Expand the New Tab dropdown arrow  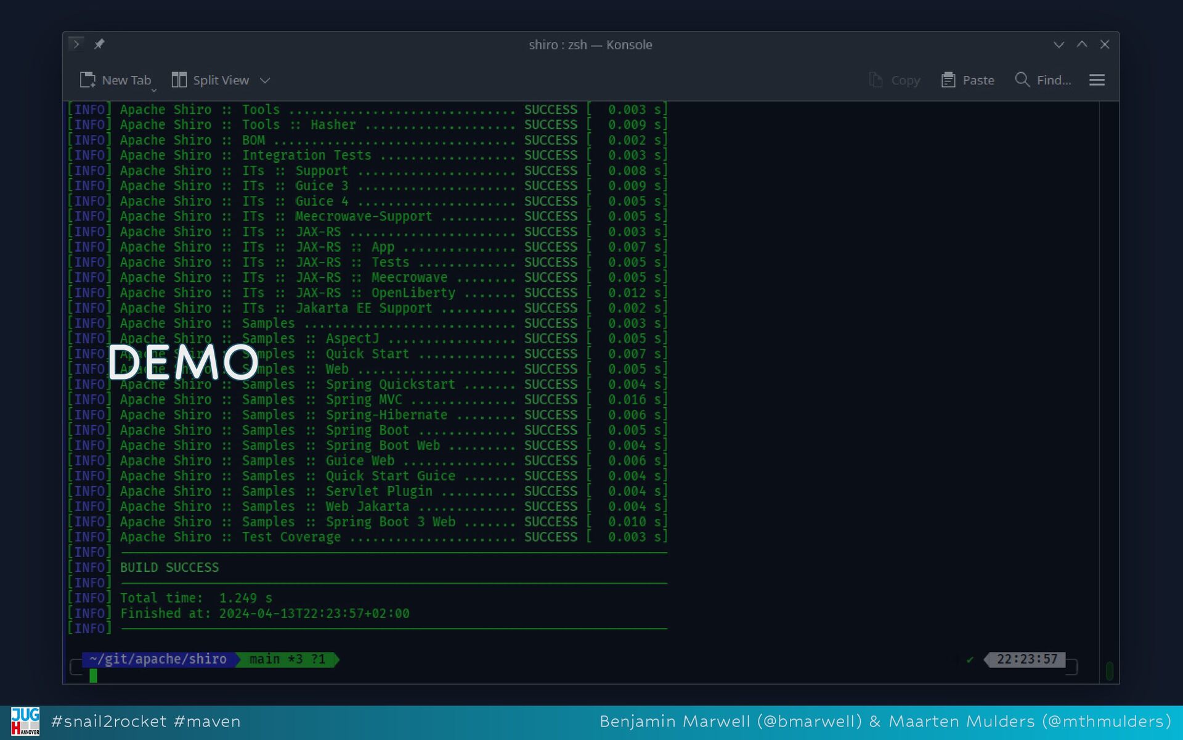coord(154,91)
